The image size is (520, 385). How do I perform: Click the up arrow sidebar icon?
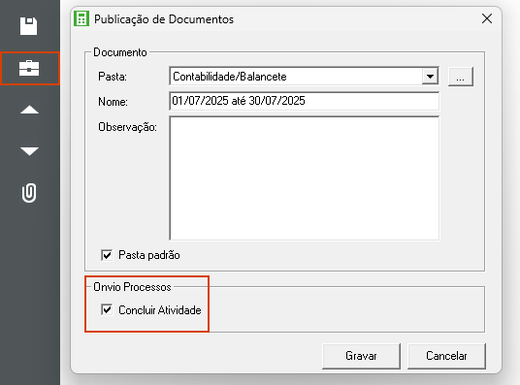[29, 110]
